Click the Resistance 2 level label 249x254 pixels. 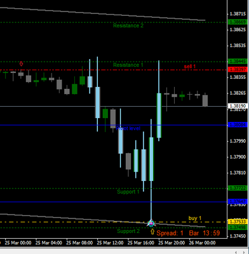[128, 25]
